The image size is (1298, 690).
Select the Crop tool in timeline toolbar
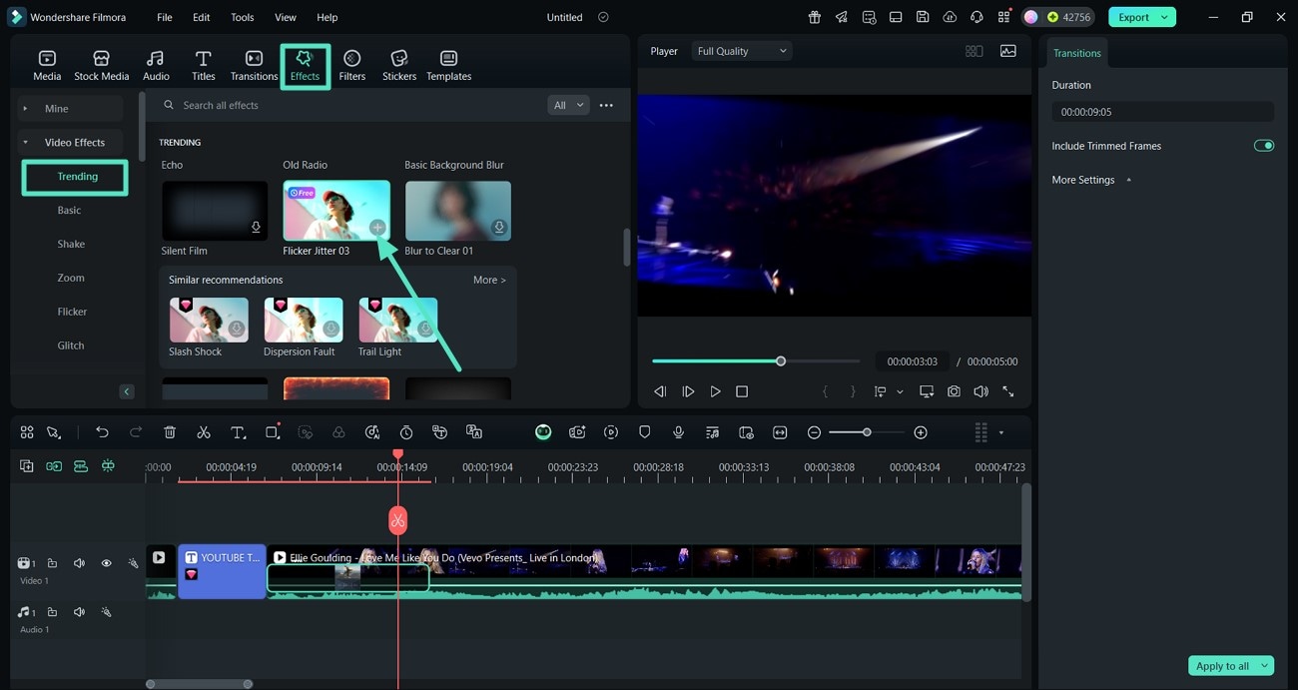(x=272, y=432)
